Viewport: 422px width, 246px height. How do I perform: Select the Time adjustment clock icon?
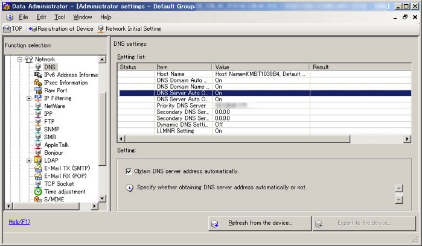38,192
